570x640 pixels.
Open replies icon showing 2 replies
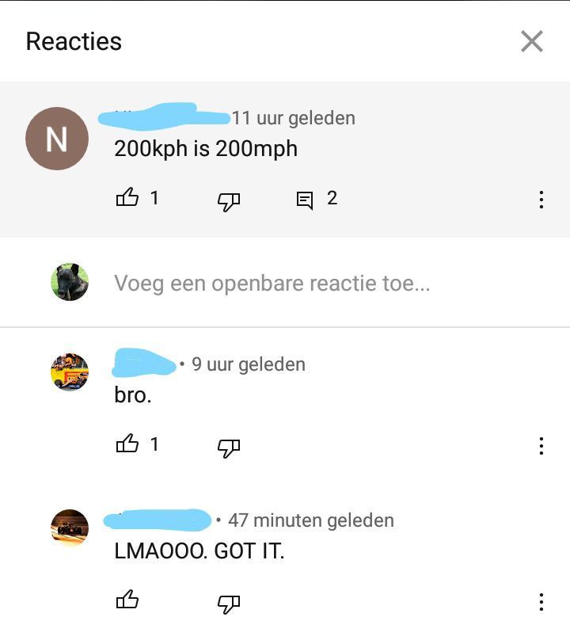304,200
